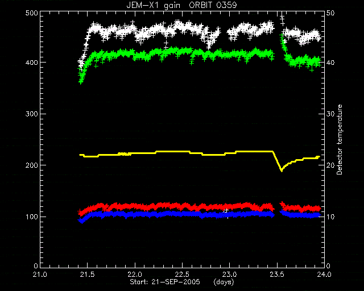Viewport: 364px width, 291px height.
Task: Click the 24.0 label on the time axis
Action: pos(324,275)
